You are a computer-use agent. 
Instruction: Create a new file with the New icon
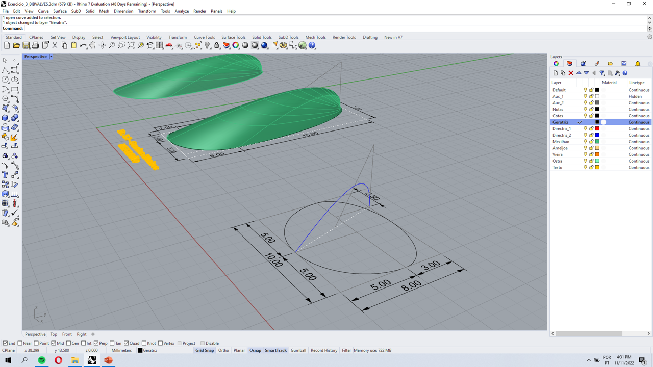point(7,46)
